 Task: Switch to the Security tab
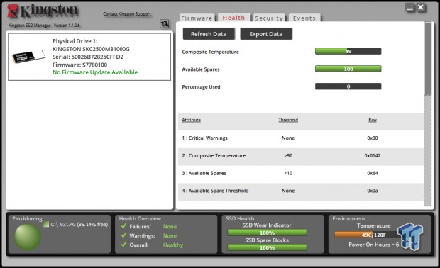click(269, 18)
